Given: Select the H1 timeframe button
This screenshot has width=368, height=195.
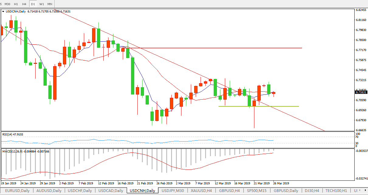Looking at the screenshot, I should click(16, 4).
